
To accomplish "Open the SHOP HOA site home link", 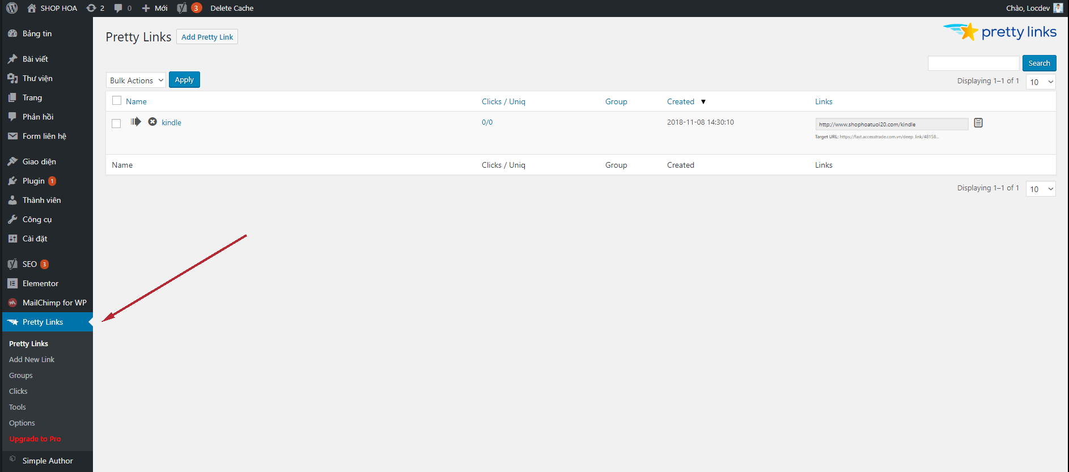I will pyautogui.click(x=52, y=8).
